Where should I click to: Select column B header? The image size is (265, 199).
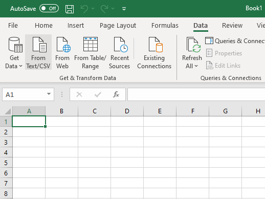pos(61,111)
